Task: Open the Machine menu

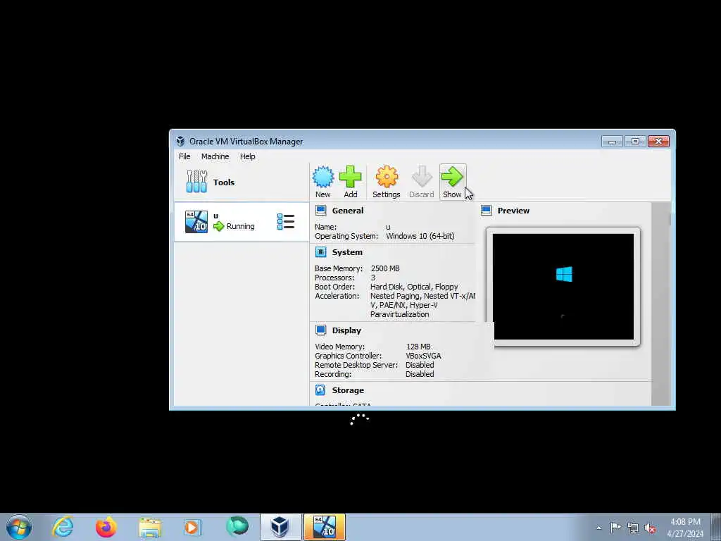Action: point(215,156)
